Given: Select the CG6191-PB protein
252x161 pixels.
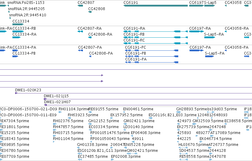Looking at the screenshot, I should pyautogui.click(x=152, y=56).
